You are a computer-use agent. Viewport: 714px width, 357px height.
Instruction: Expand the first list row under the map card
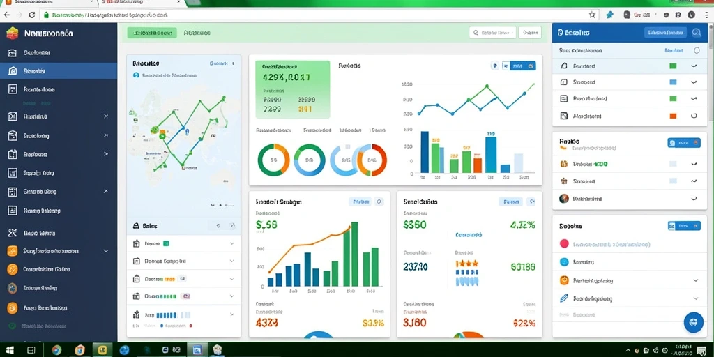(x=183, y=243)
